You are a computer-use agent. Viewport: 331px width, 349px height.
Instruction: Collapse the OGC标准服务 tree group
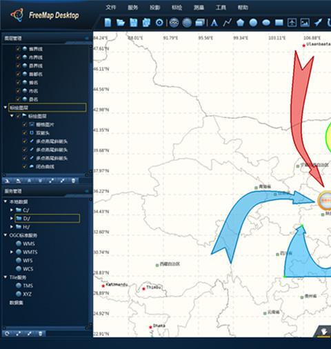coord(6,235)
